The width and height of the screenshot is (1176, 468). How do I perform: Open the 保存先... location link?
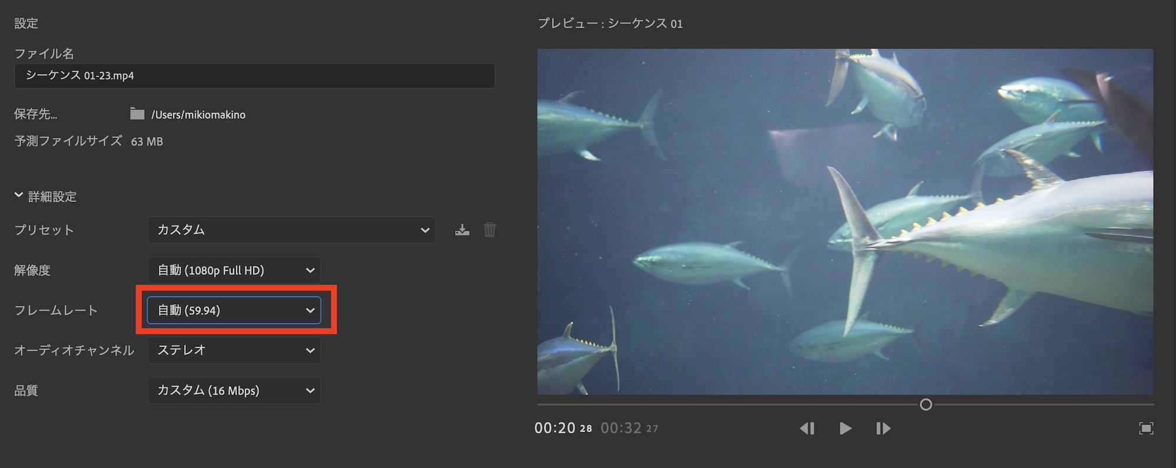[36, 114]
